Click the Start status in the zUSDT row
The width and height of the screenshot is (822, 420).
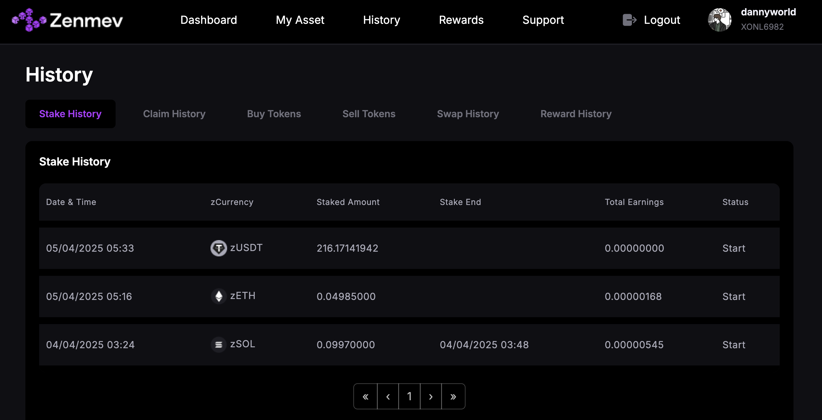pos(734,248)
